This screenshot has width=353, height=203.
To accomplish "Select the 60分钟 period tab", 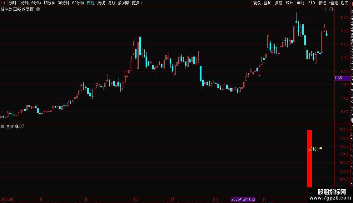I will tap(78, 3).
